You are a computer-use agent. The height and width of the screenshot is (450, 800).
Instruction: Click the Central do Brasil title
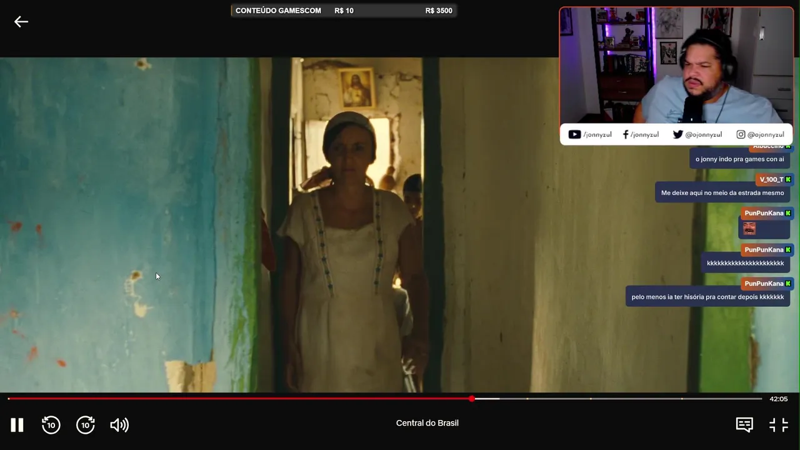pyautogui.click(x=427, y=423)
